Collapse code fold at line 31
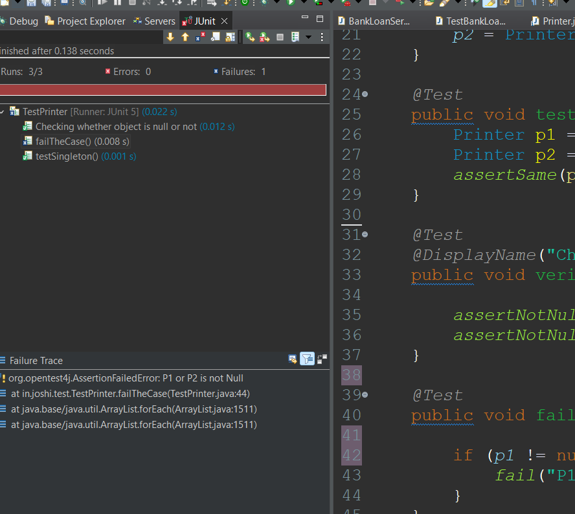Viewport: 575px width, 514px height. (x=365, y=234)
